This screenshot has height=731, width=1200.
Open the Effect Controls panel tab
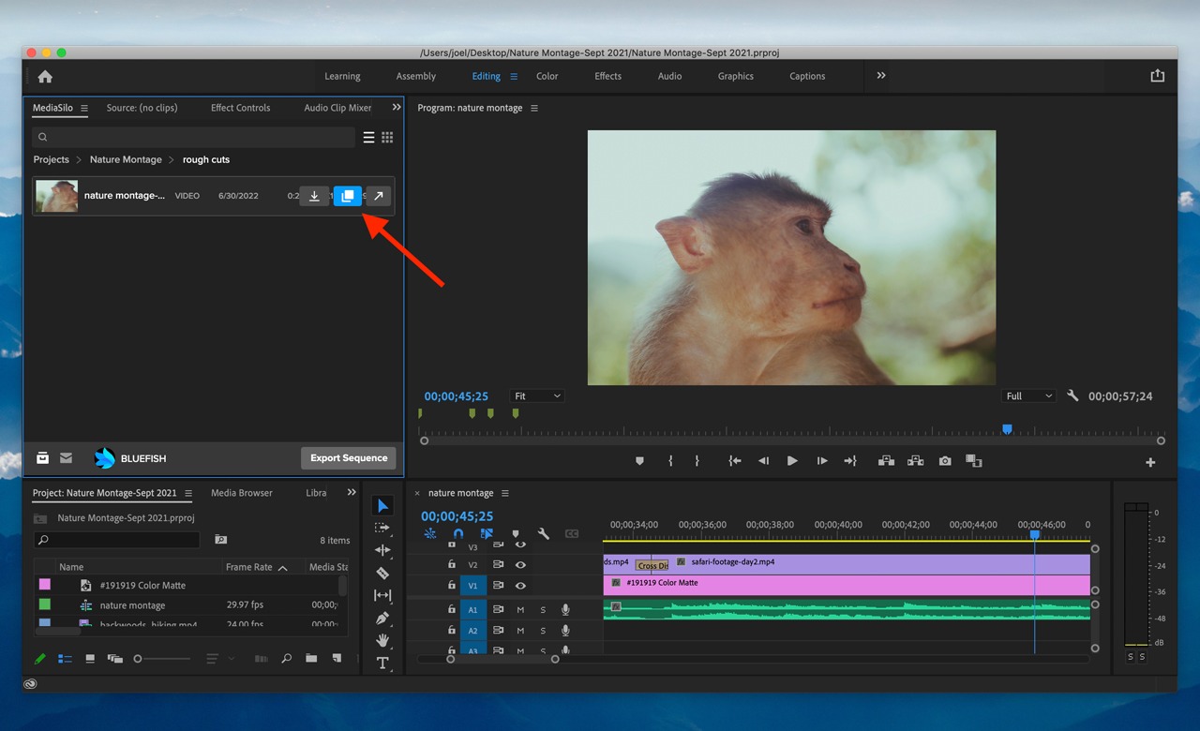point(240,108)
